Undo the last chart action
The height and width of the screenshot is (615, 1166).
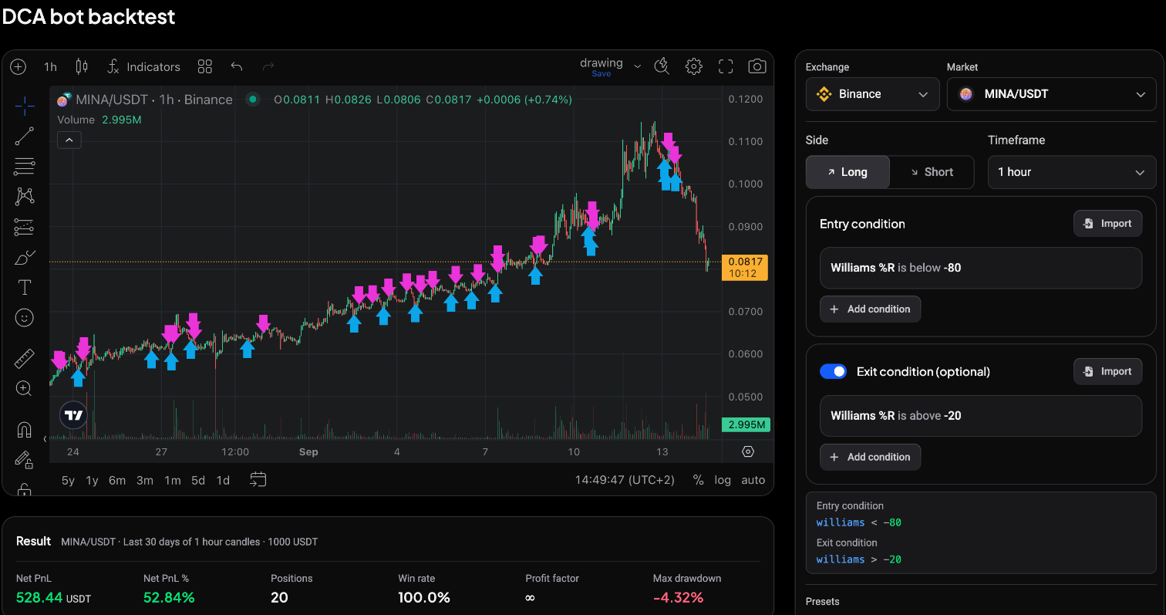tap(237, 67)
